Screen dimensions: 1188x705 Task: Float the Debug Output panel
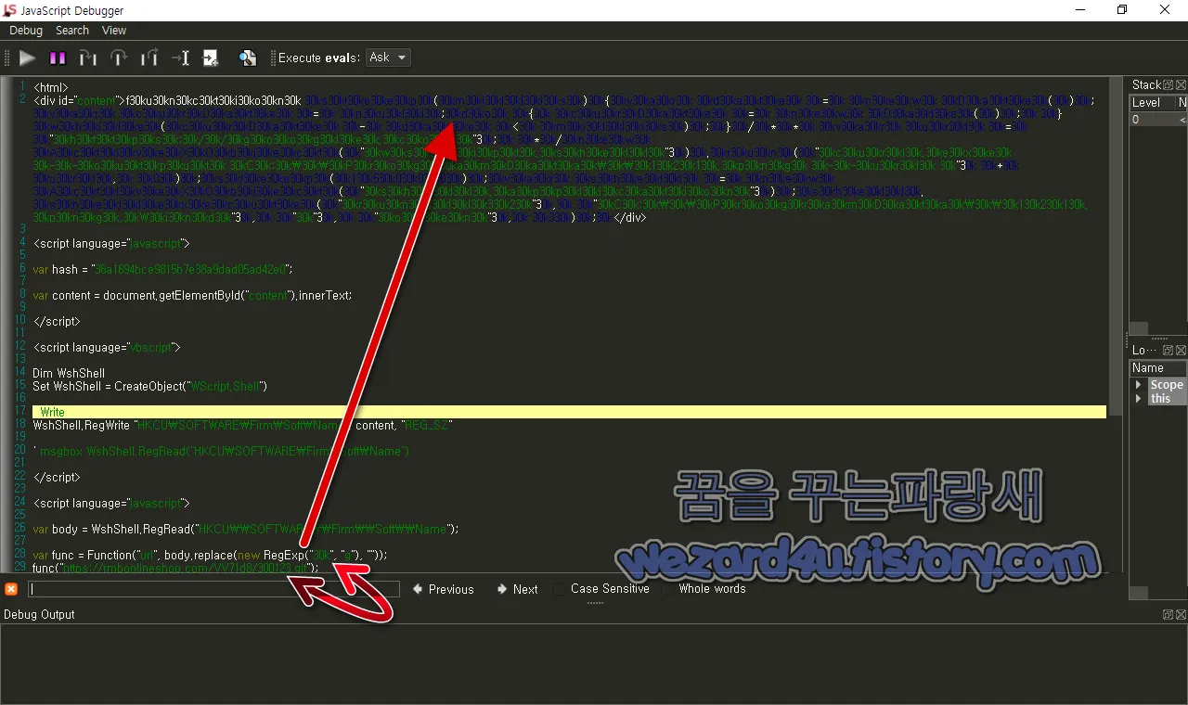[1169, 614]
